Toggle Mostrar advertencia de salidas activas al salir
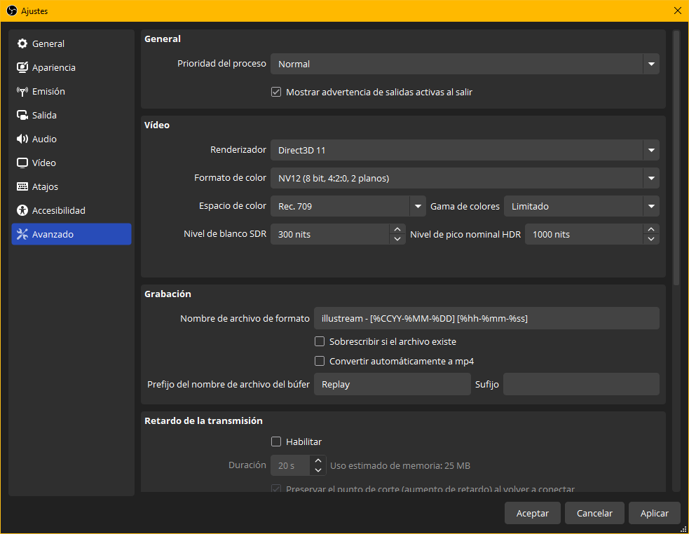The height and width of the screenshot is (534, 689). click(x=276, y=92)
